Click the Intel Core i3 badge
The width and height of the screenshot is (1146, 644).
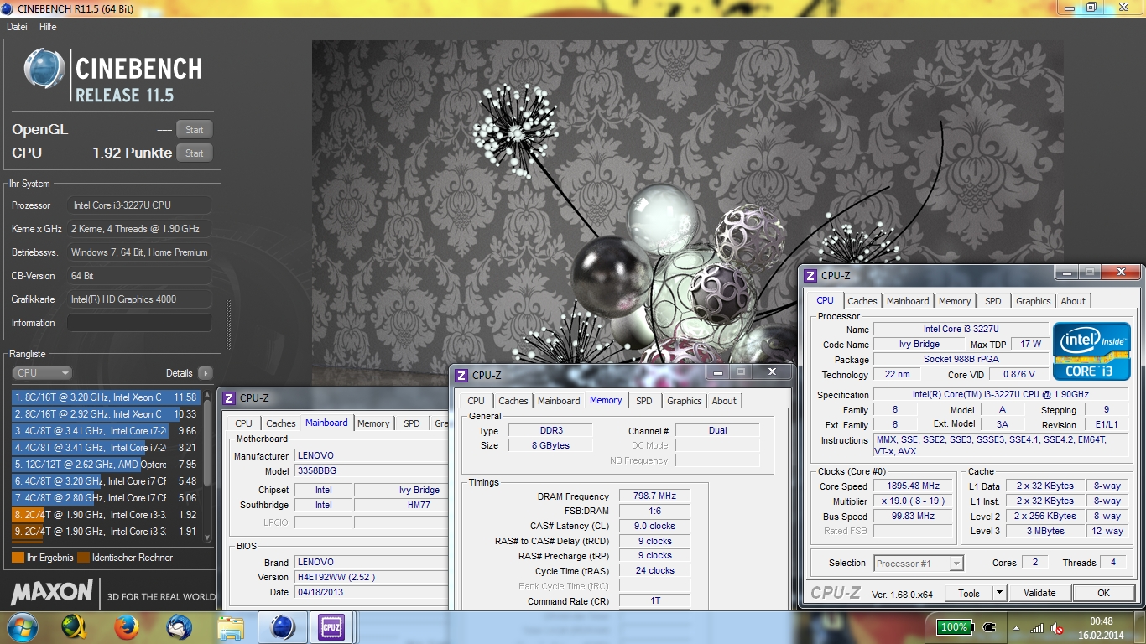[1091, 351]
